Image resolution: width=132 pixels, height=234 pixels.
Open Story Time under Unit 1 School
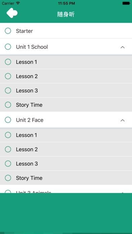click(x=66, y=105)
